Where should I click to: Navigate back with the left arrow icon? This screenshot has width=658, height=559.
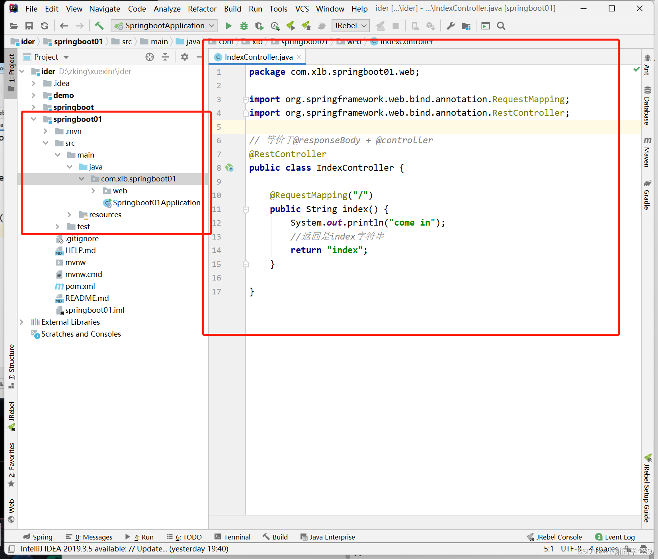(64, 26)
